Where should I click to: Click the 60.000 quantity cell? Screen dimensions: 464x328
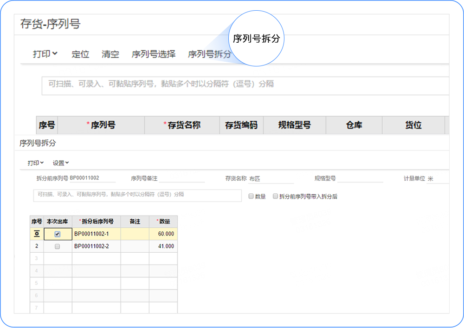point(163,234)
